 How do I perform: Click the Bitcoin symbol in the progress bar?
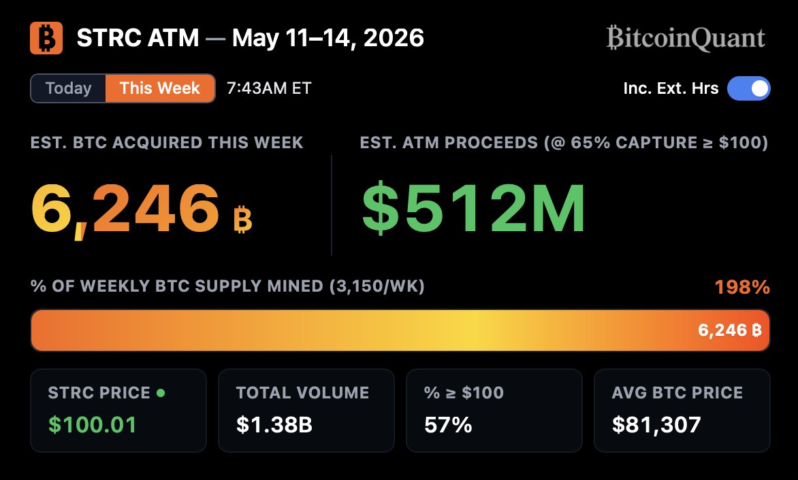(756, 330)
